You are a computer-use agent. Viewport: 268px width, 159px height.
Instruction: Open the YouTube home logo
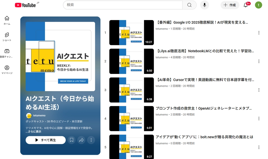click(25, 5)
